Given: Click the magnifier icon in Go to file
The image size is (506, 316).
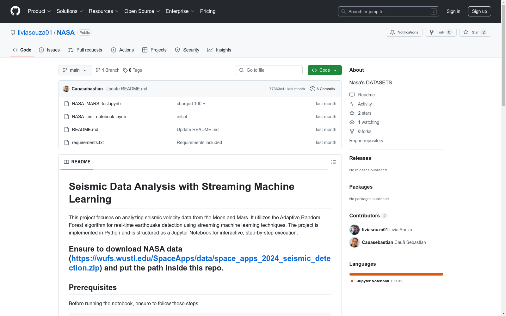Looking at the screenshot, I should (242, 70).
